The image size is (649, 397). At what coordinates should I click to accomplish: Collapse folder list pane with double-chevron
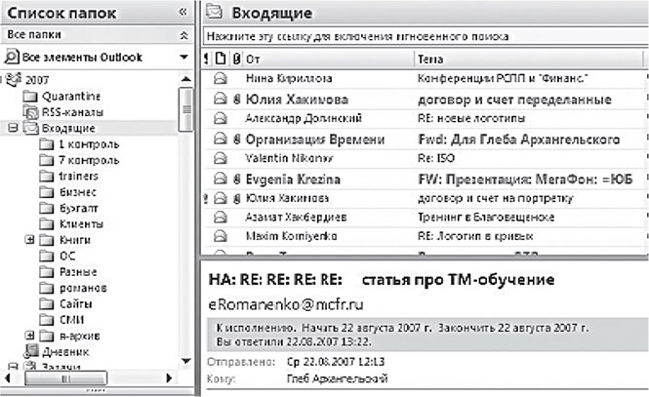pyautogui.click(x=183, y=12)
